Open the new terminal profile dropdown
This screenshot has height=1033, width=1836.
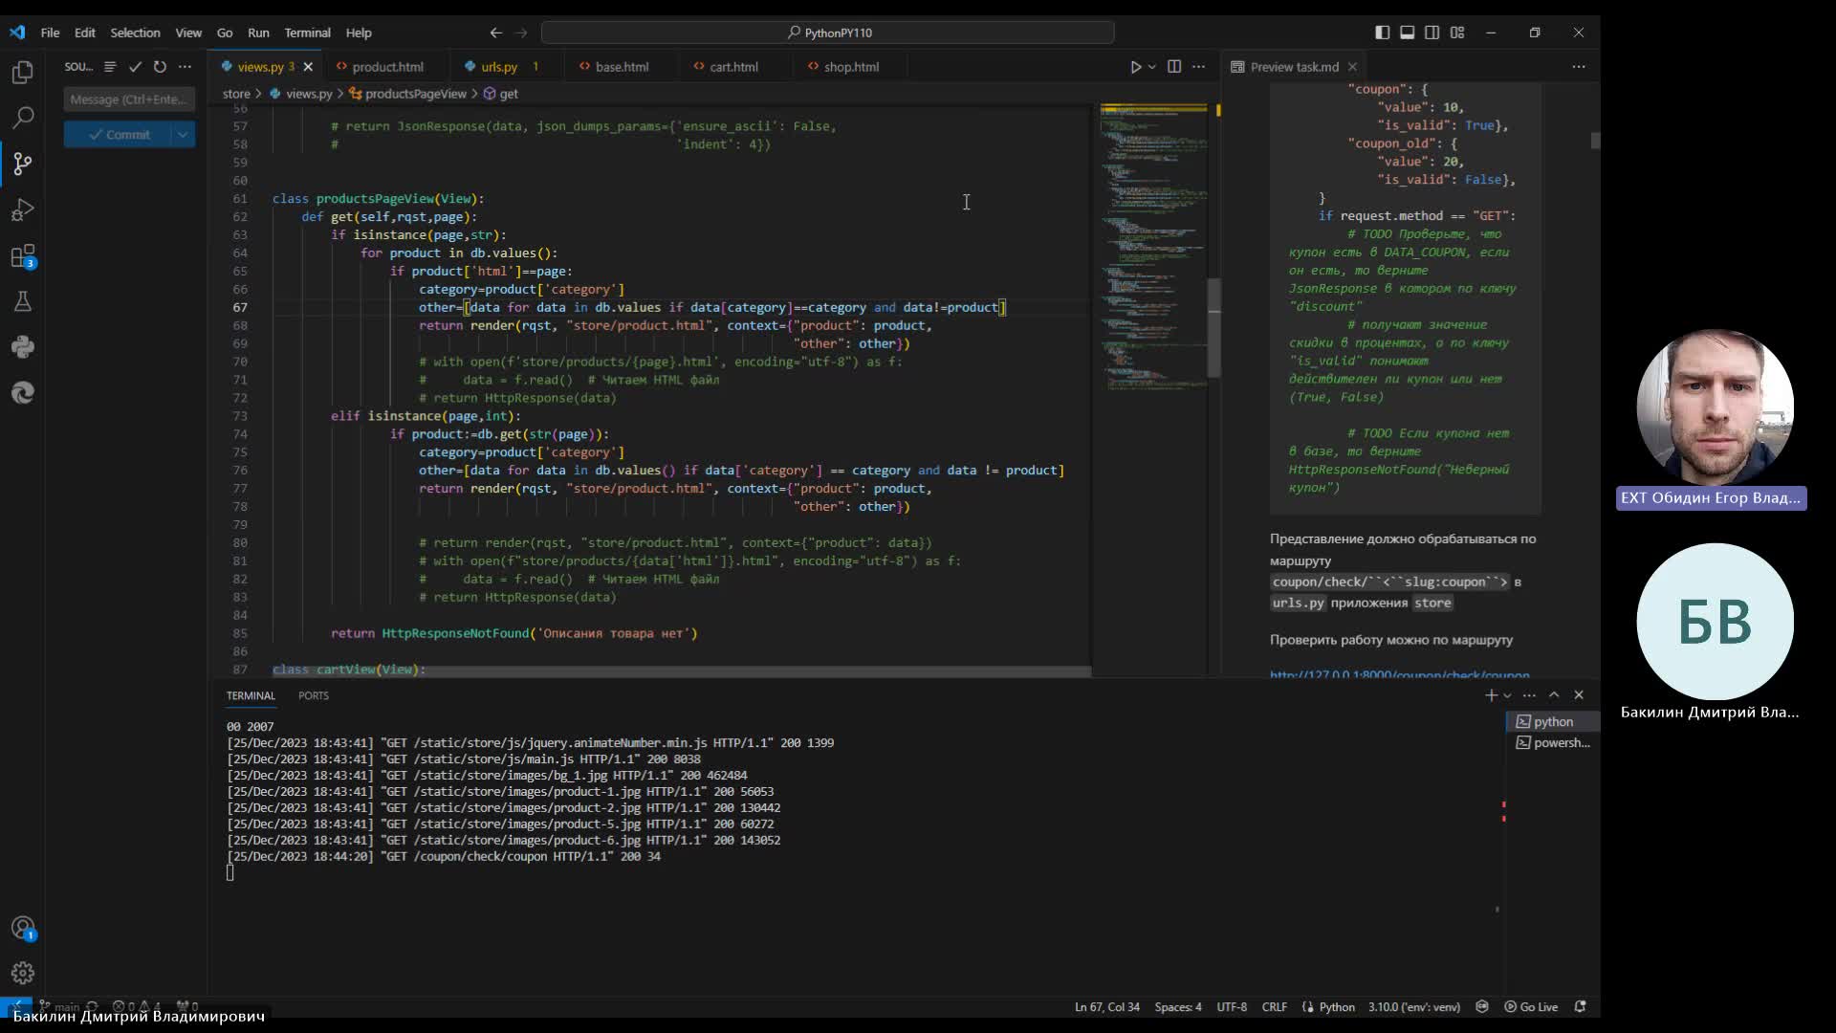1508,695
